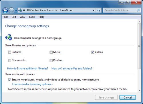Close the HomeGroup window
Screen dimensions: 143x104
(x=136, y=2)
